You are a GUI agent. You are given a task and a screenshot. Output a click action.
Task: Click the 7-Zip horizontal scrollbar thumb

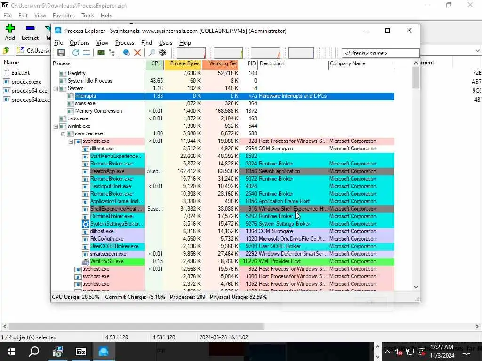click(x=136, y=326)
